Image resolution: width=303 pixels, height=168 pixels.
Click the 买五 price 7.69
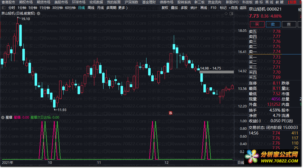[276, 77]
